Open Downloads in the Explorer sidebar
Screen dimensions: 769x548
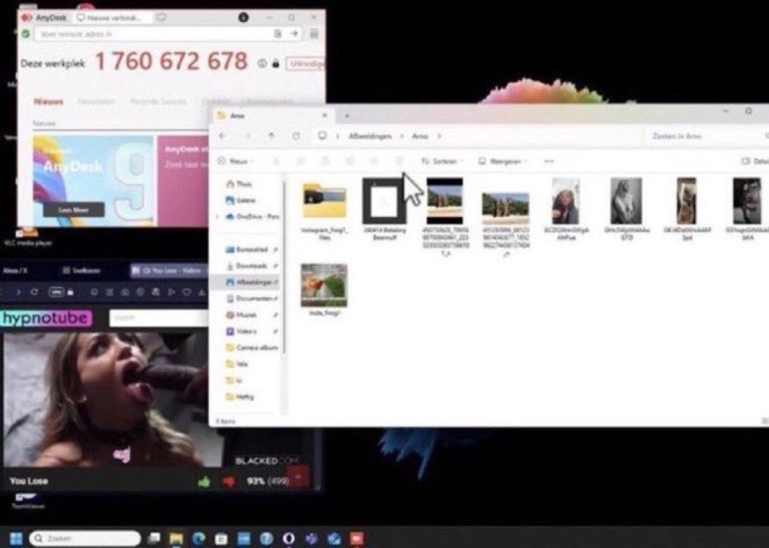pos(246,266)
